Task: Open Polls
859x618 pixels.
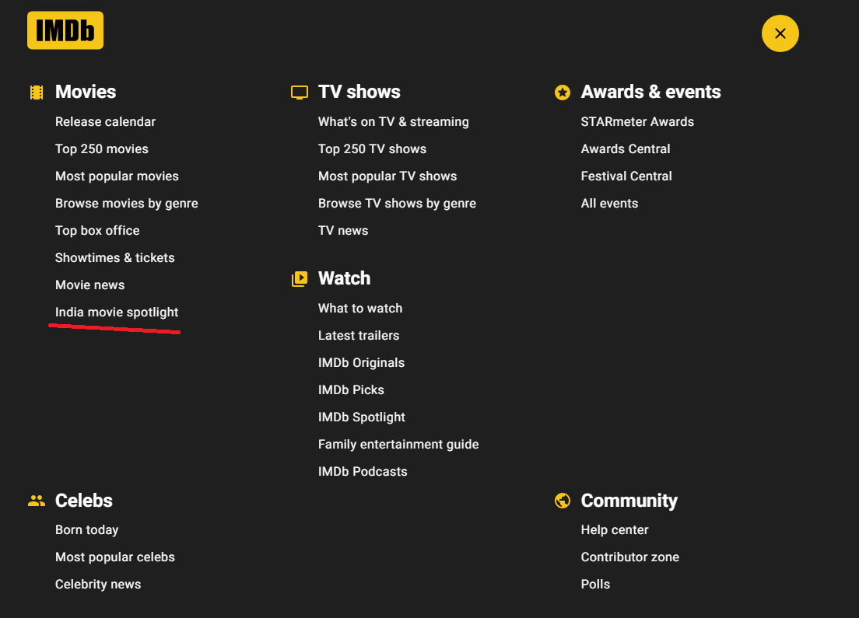Action: click(595, 584)
